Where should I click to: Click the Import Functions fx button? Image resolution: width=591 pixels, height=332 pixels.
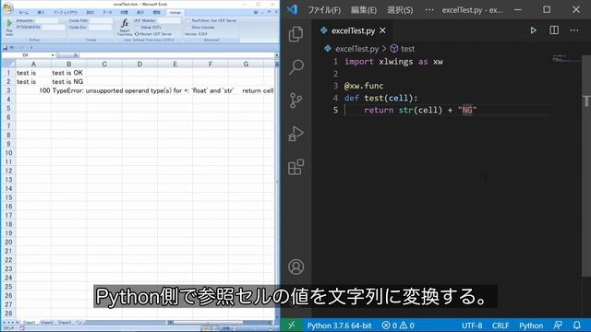pos(125,27)
